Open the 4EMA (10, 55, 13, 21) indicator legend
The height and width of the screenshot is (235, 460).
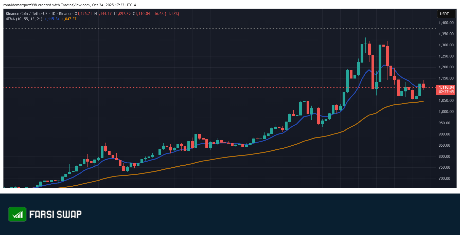pos(24,19)
